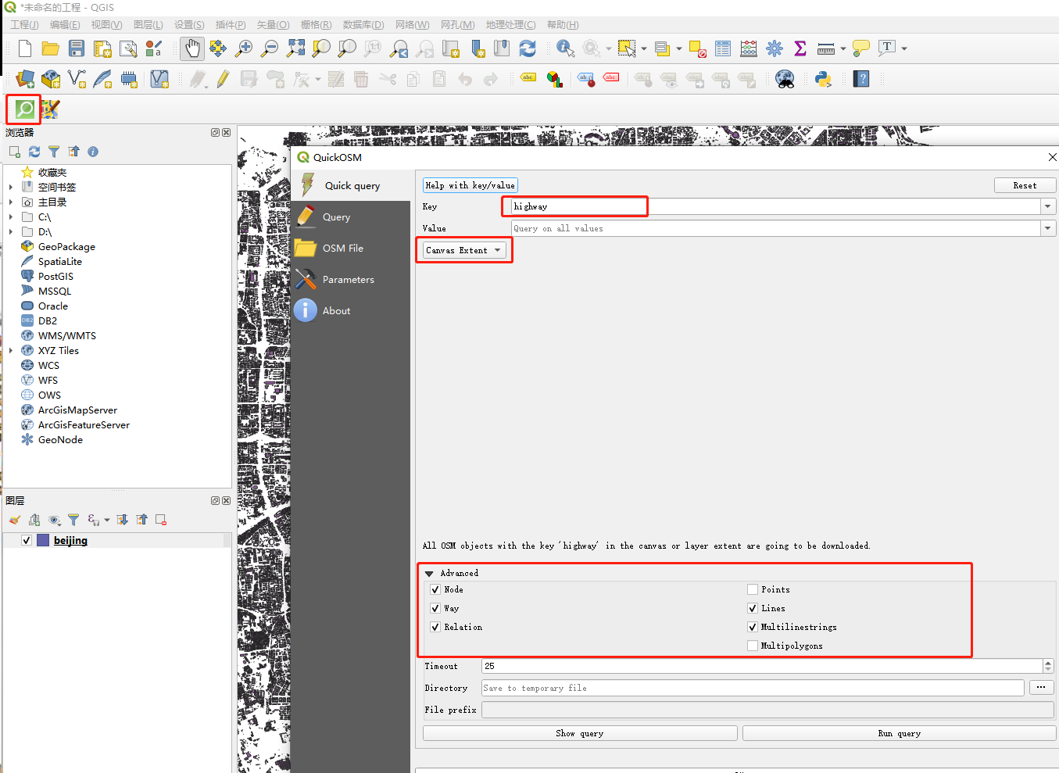
Task: Click the Timeout spin box arrows
Action: tap(1048, 666)
